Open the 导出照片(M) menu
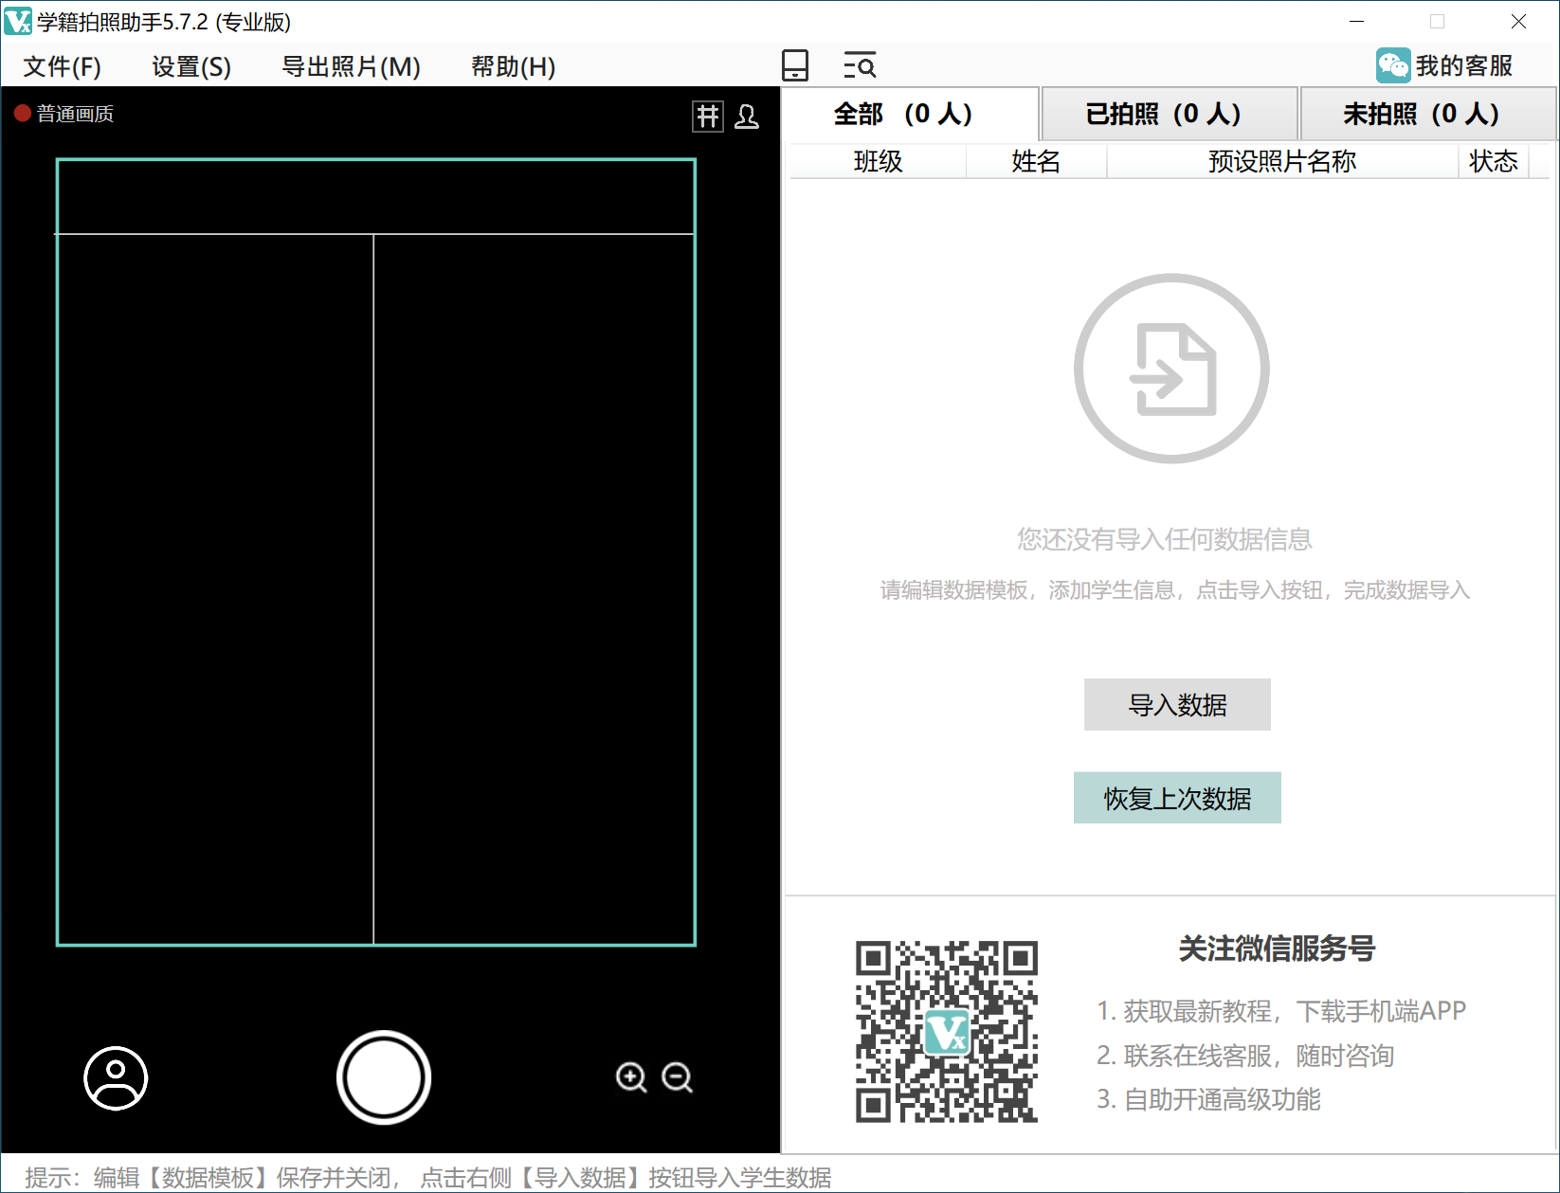This screenshot has height=1193, width=1560. (352, 66)
